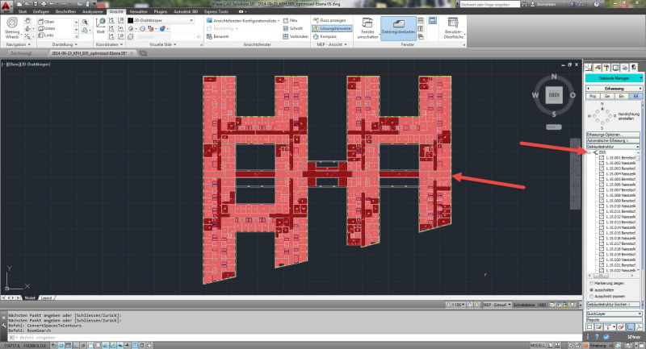Open the AutoCAD application menu logo
Viewport: 646px width, 349px height.
[6, 6]
